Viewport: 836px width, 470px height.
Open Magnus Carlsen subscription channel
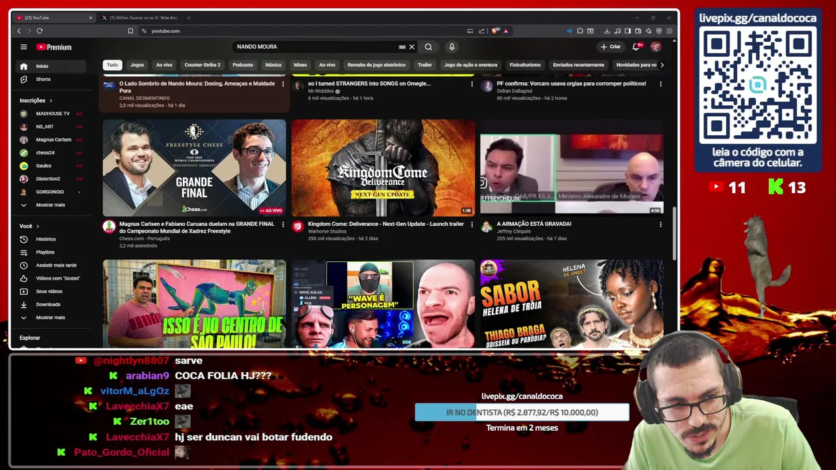pos(52,140)
